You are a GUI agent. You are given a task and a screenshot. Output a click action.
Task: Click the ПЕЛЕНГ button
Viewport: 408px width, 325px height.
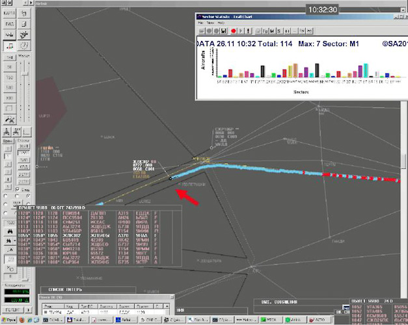[13, 309]
